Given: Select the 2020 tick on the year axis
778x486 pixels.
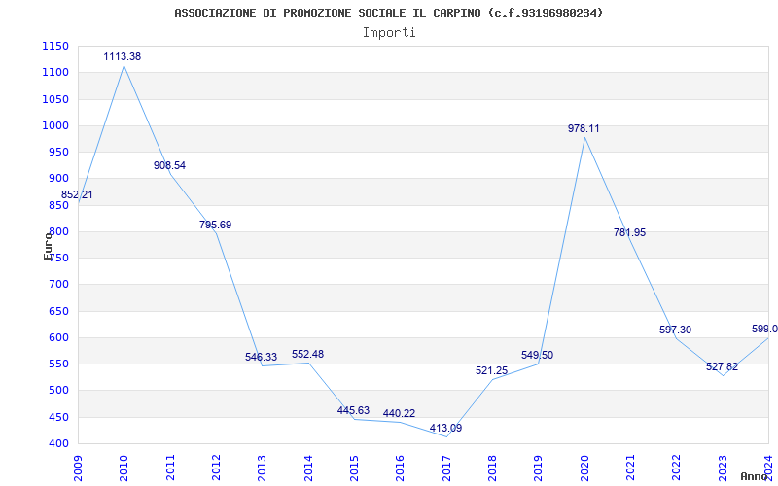Looking at the screenshot, I should (x=584, y=466).
